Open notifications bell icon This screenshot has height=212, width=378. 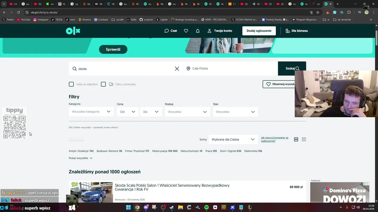[198, 31]
